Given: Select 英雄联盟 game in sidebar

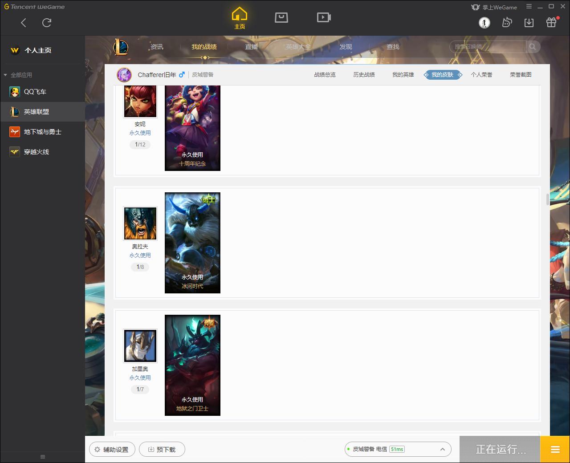Looking at the screenshot, I should point(42,112).
